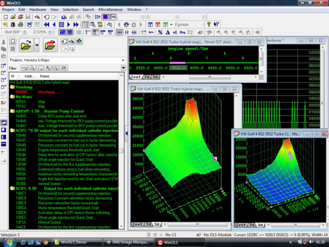Viewport: 329px width, 247px height.
Task: Toggle decimal 255 number format
Action: [x=120, y=32]
